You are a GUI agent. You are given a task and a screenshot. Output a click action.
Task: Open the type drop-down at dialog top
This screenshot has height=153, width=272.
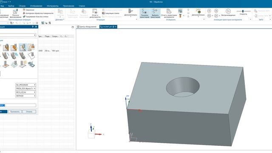35,35
